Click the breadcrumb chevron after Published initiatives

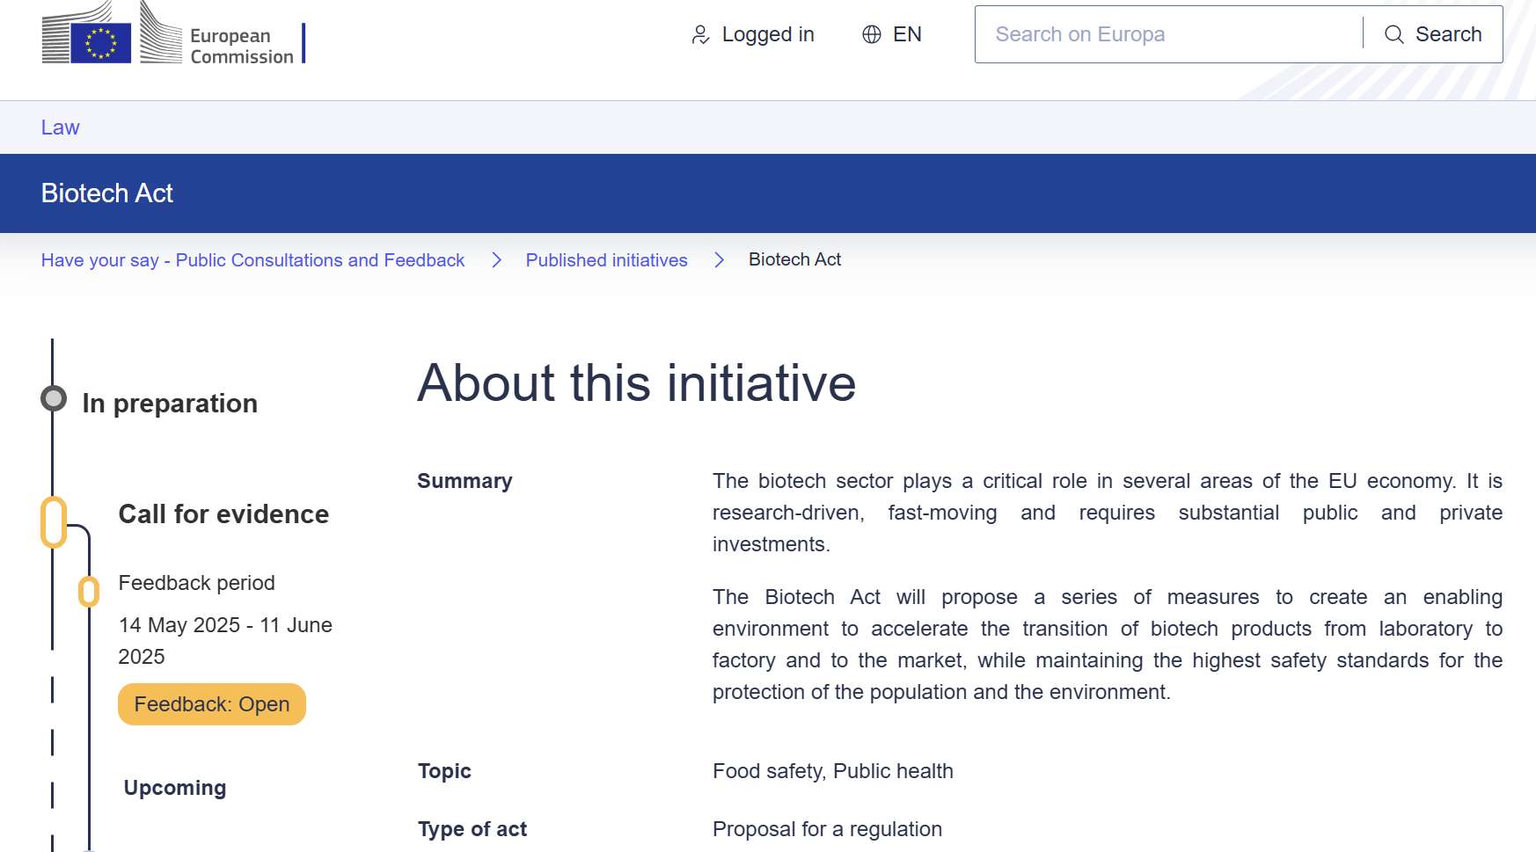tap(719, 260)
